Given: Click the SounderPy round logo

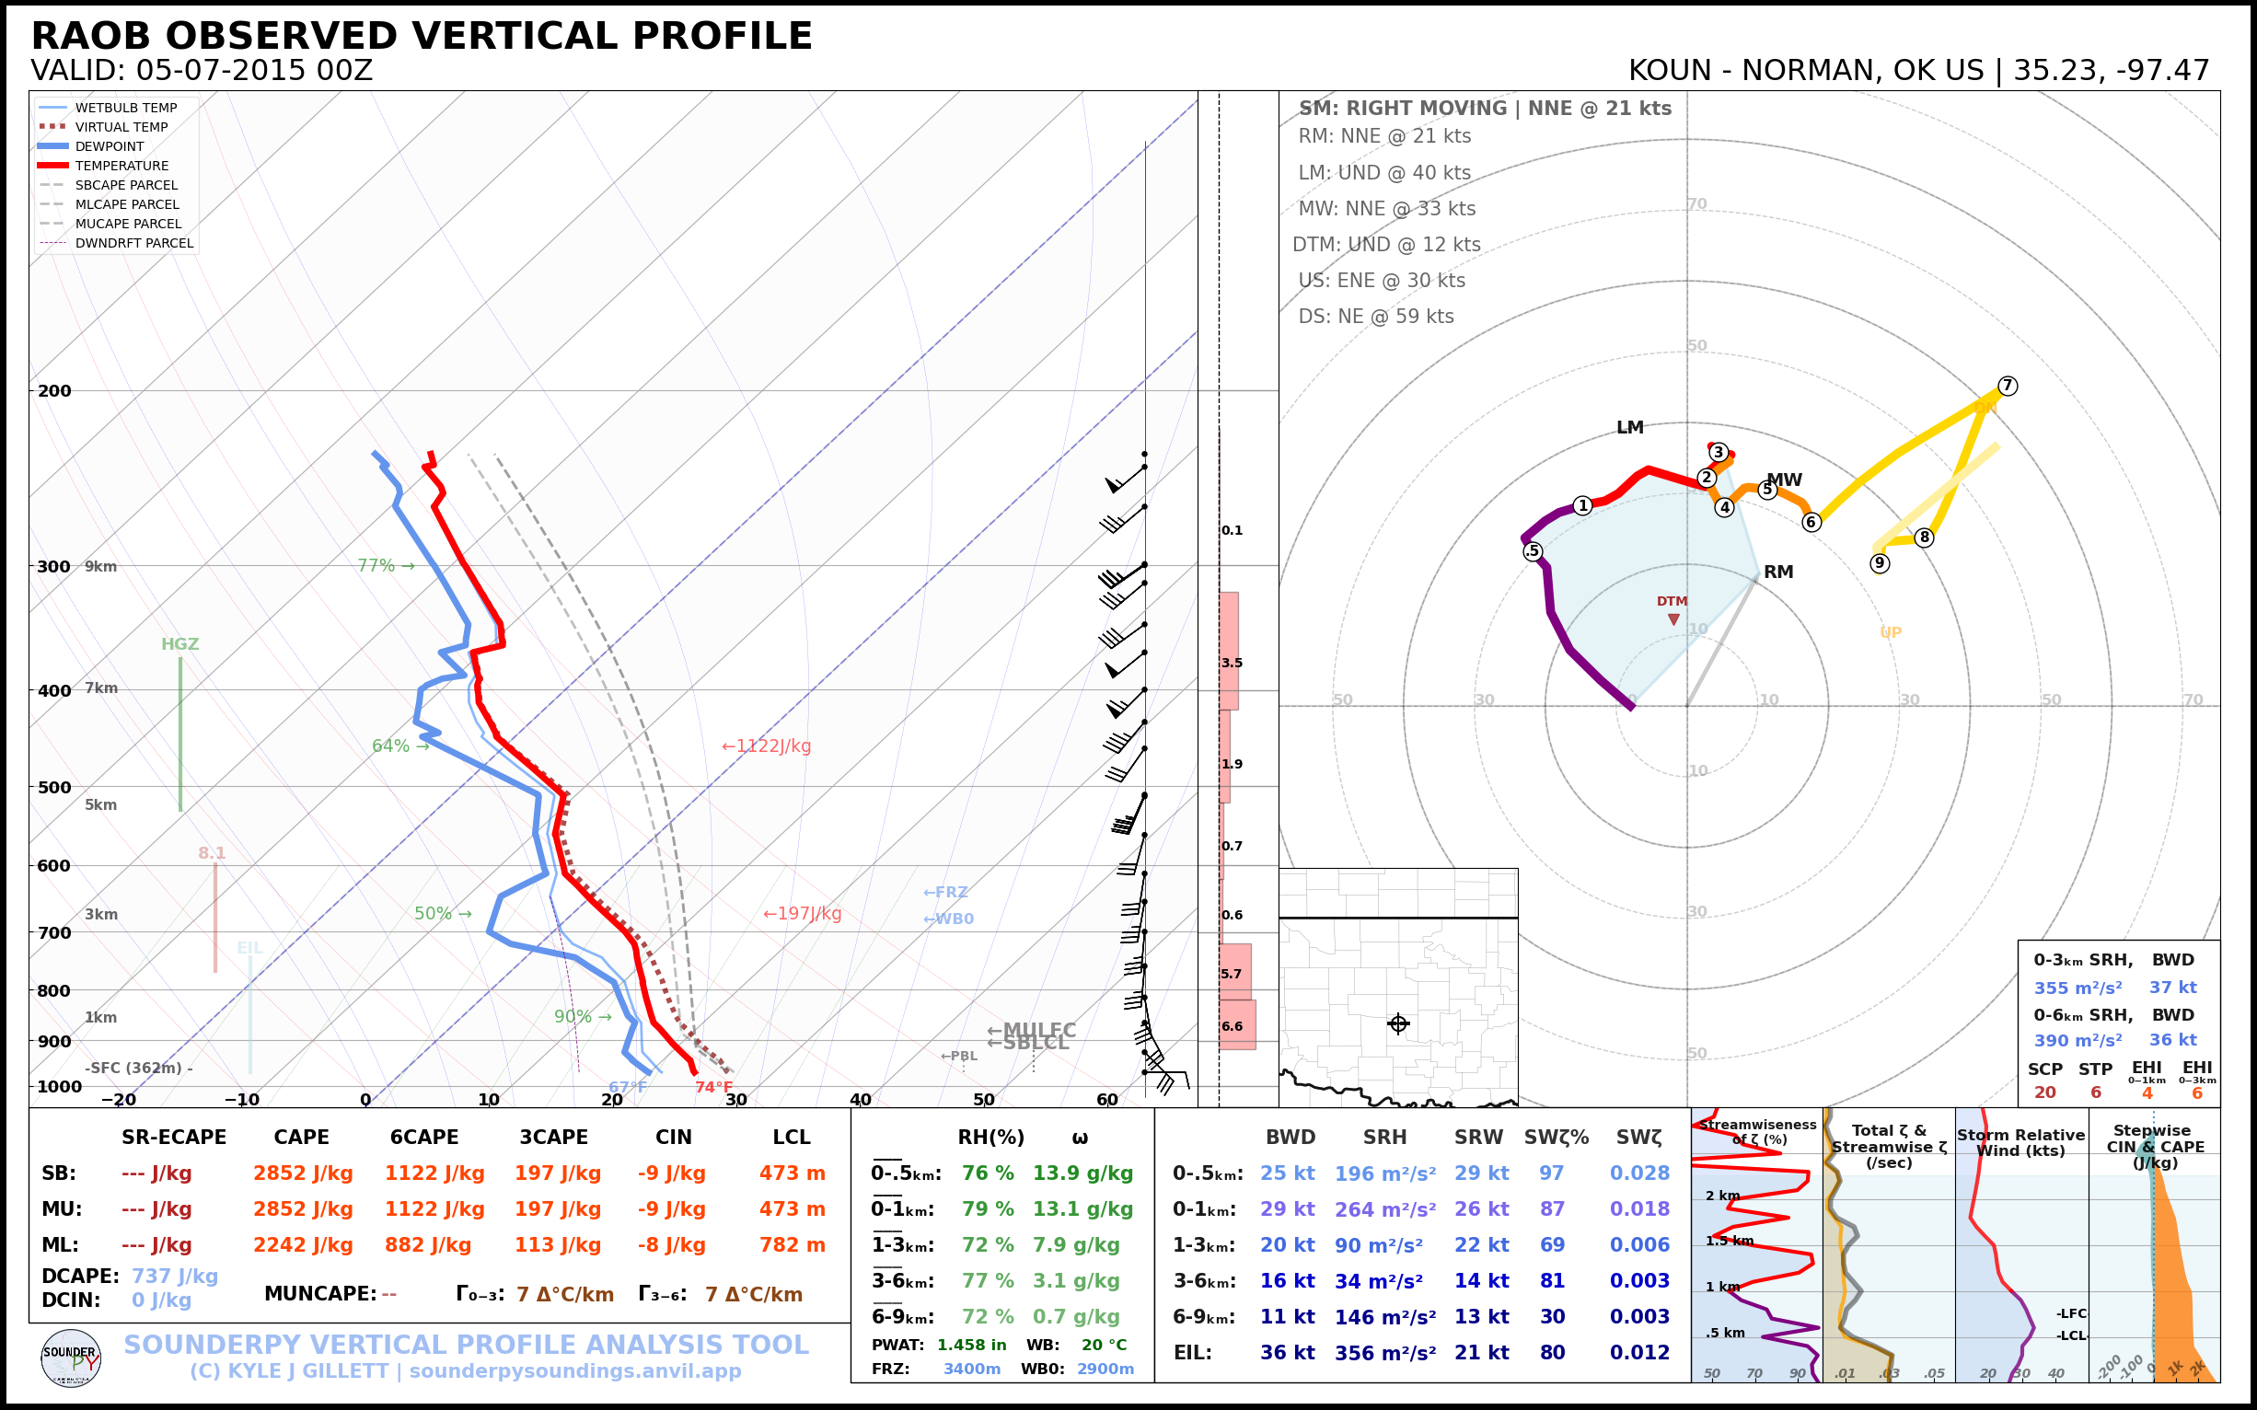Looking at the screenshot, I should (71, 1358).
